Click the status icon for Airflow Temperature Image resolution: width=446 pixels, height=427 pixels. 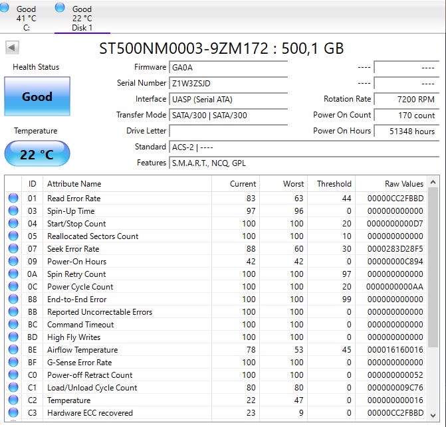13,350
